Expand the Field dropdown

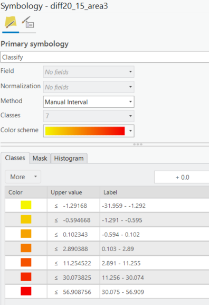(x=89, y=72)
